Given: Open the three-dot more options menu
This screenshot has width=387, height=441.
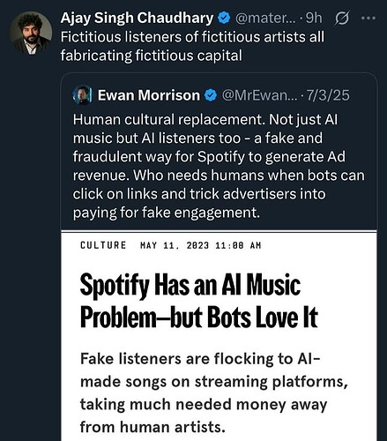Looking at the screenshot, I should (368, 19).
